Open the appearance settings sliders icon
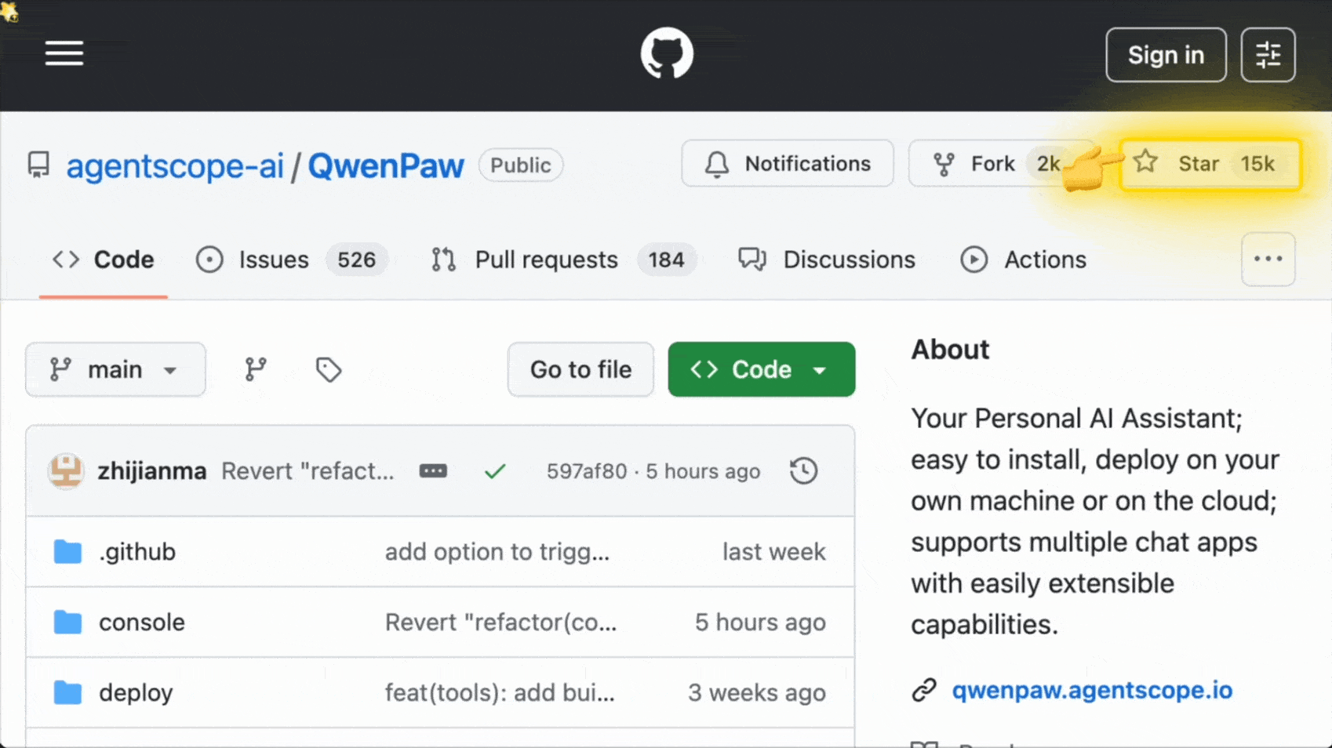Screen dimensions: 1332x748 tap(1268, 55)
